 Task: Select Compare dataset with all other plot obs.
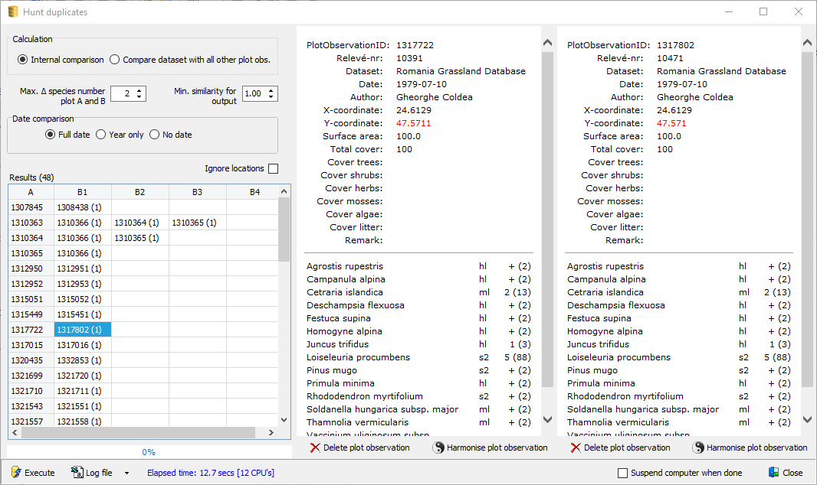(115, 60)
